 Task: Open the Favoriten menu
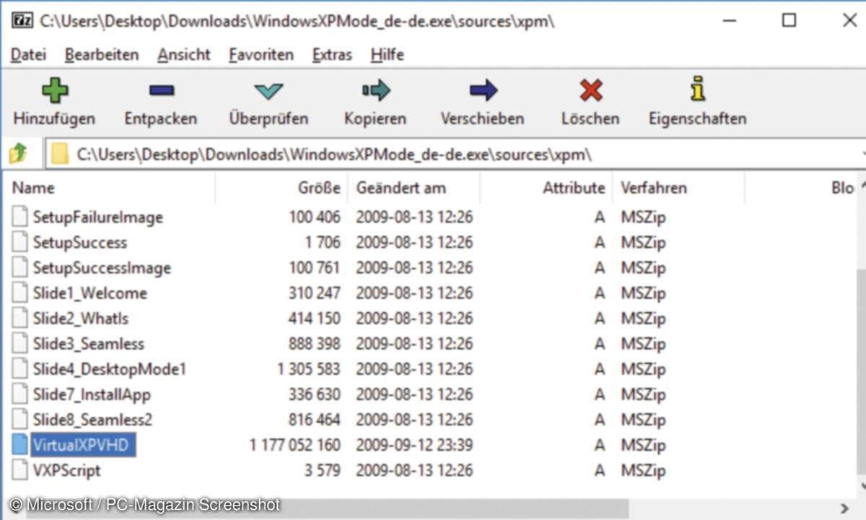click(x=261, y=55)
